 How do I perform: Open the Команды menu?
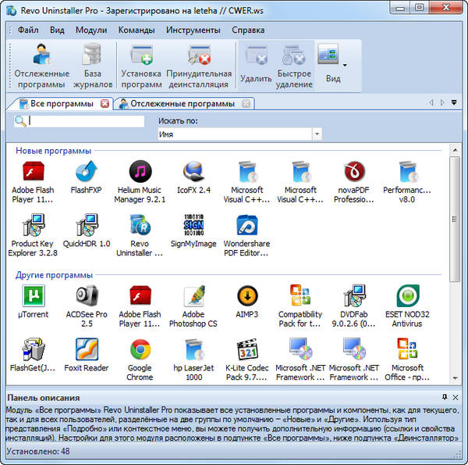pyautogui.click(x=136, y=30)
